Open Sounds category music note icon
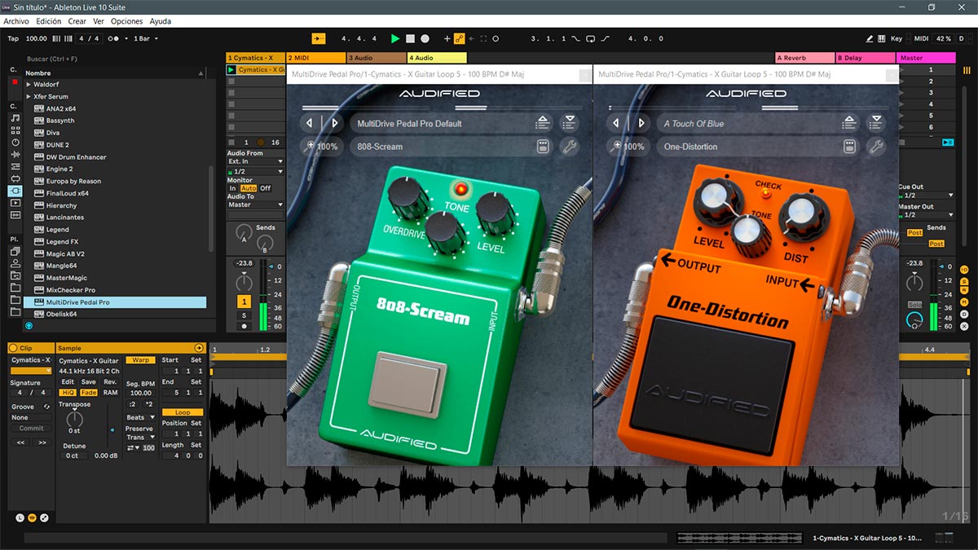 (15, 118)
